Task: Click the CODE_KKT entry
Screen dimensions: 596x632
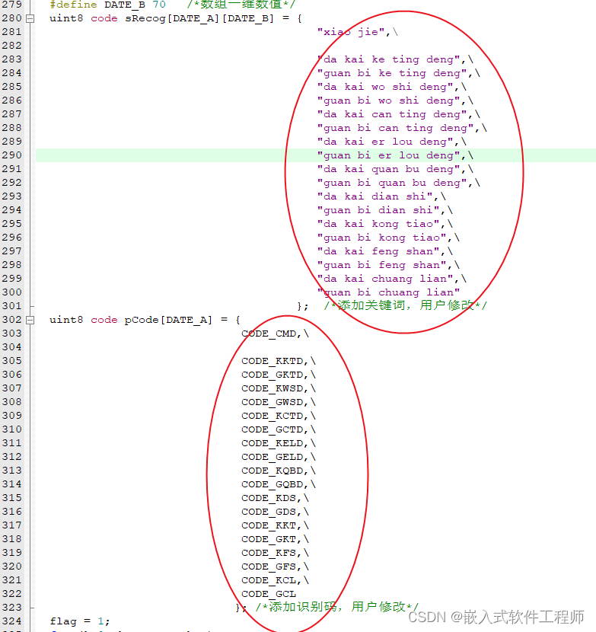Action: (269, 525)
